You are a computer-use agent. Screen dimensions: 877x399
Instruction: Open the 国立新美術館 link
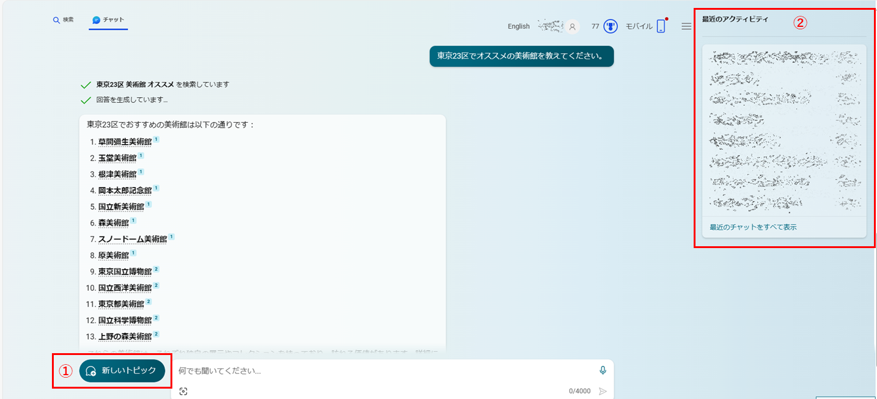click(121, 207)
